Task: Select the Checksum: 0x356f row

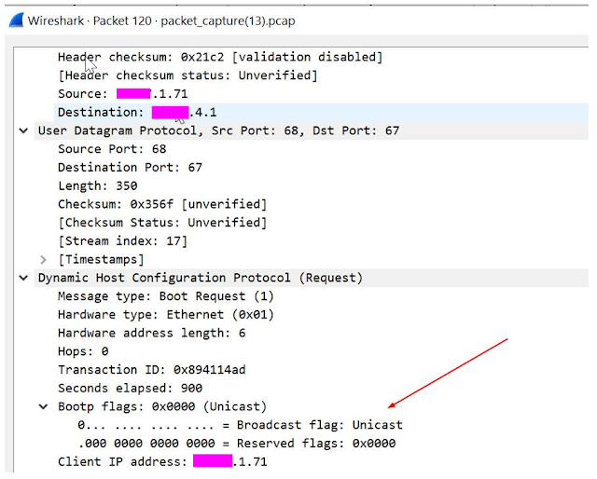Action: [x=162, y=204]
